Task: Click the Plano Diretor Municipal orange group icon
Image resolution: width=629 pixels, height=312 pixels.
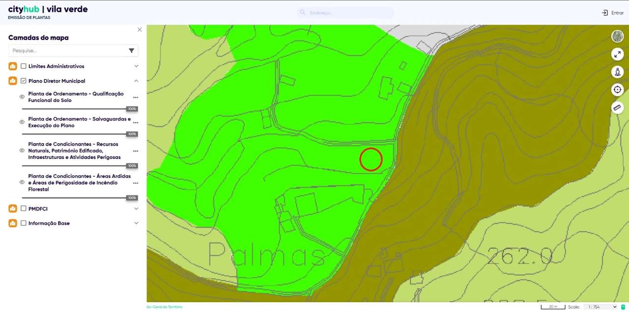Action: pyautogui.click(x=13, y=81)
